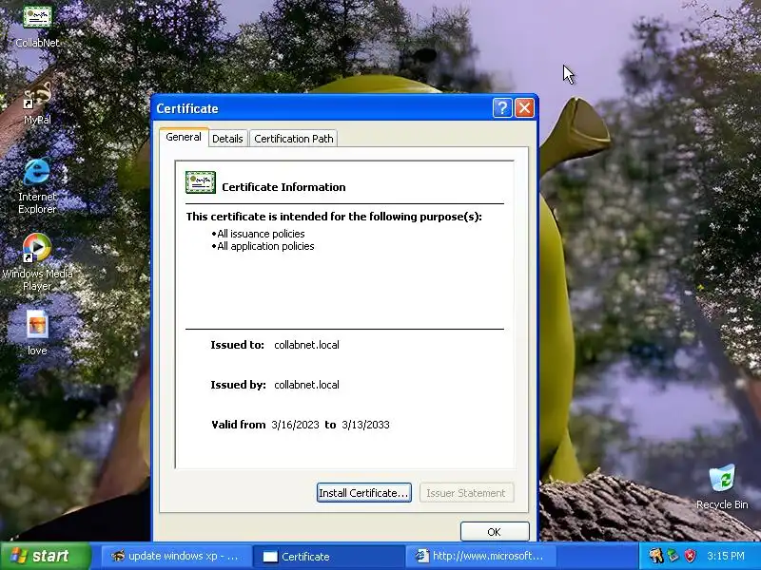Click the Issuer Statement button
This screenshot has height=570, width=761.
point(466,493)
